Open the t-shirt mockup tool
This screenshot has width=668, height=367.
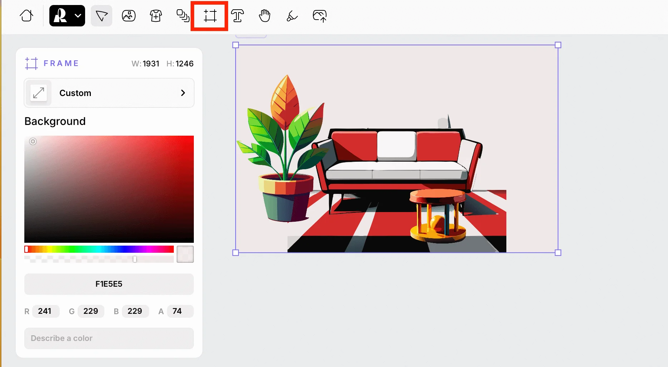pyautogui.click(x=156, y=16)
